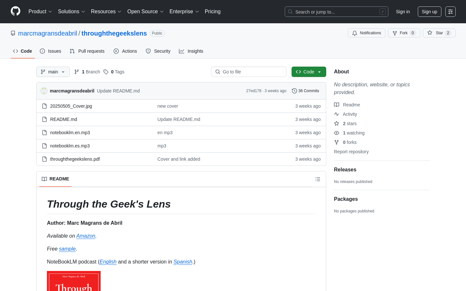This screenshot has width=466, height=291.
Task: Click the bell icon in Notifications button
Action: click(355, 33)
